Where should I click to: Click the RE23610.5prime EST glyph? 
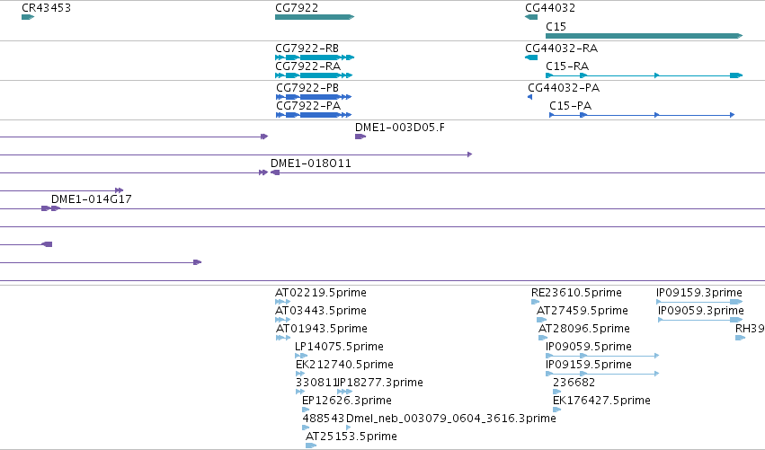tap(535, 302)
